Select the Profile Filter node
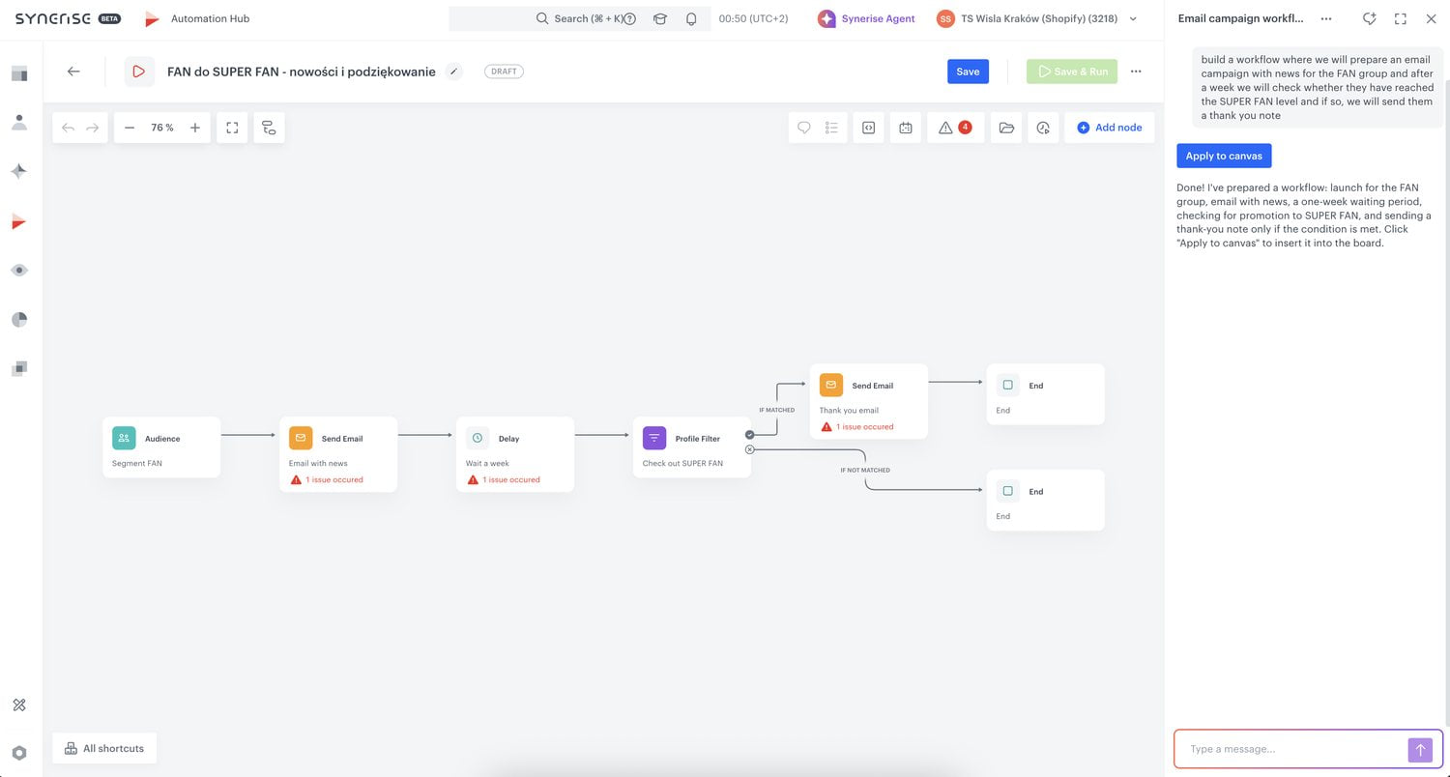 (692, 447)
